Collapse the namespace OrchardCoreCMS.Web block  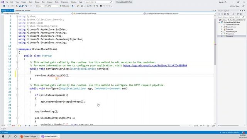point(17,49)
